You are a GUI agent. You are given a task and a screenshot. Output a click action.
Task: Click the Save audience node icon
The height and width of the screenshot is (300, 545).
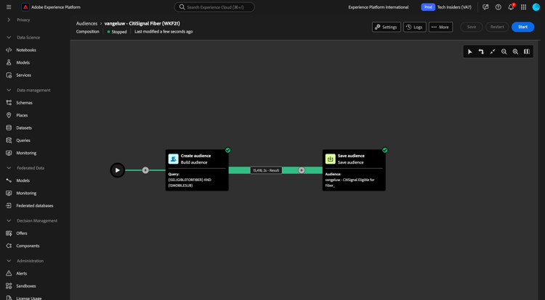tap(330, 159)
